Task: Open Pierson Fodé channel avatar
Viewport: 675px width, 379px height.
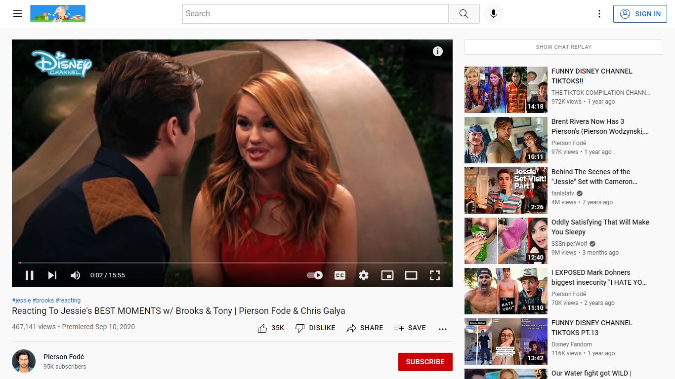Action: (24, 361)
